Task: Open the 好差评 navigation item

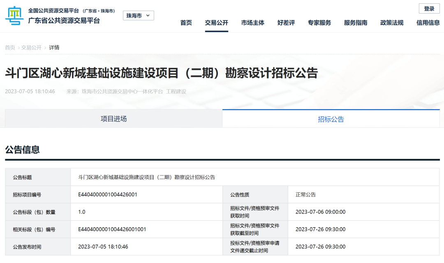Action: (286, 23)
